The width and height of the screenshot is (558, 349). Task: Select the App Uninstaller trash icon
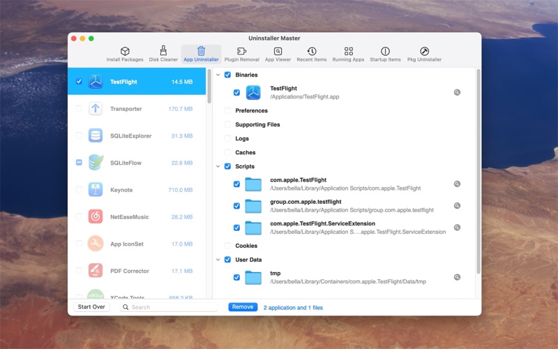click(201, 51)
